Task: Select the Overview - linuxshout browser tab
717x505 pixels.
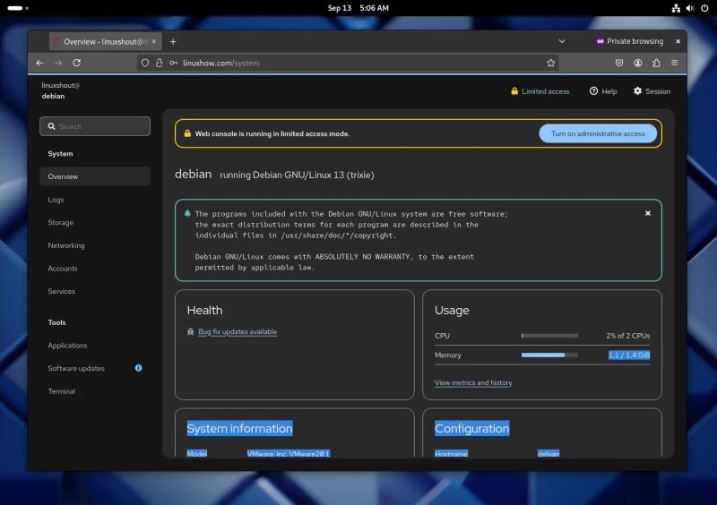Action: [x=105, y=41]
